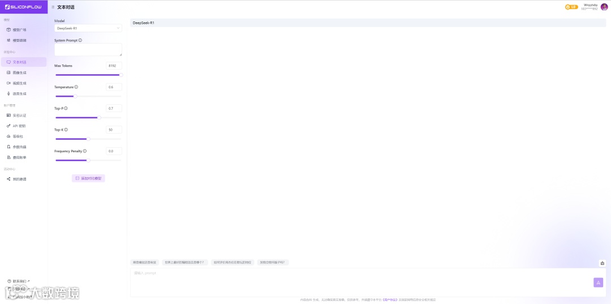Click the Top-K info icon
This screenshot has width=611, height=304.
click(x=66, y=130)
